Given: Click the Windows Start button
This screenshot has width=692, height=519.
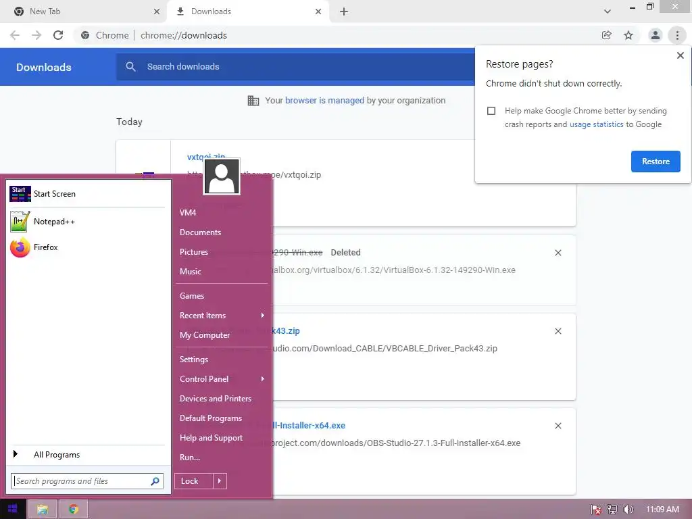Looking at the screenshot, I should pos(13,509).
